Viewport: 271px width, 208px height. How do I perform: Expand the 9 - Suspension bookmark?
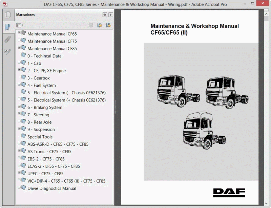(19, 129)
